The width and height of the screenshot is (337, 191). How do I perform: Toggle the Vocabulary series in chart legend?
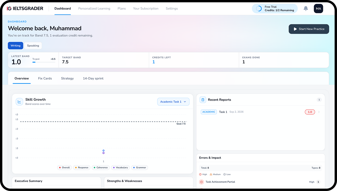coord(120,167)
